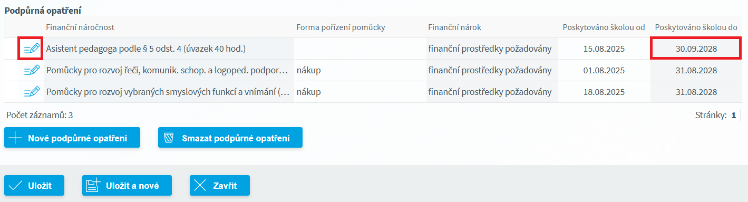Select start date cell 18.08.2025
The image size is (748, 202).
[604, 92]
